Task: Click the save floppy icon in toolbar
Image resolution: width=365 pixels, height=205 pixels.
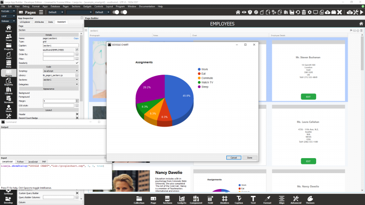Action: [292, 12]
